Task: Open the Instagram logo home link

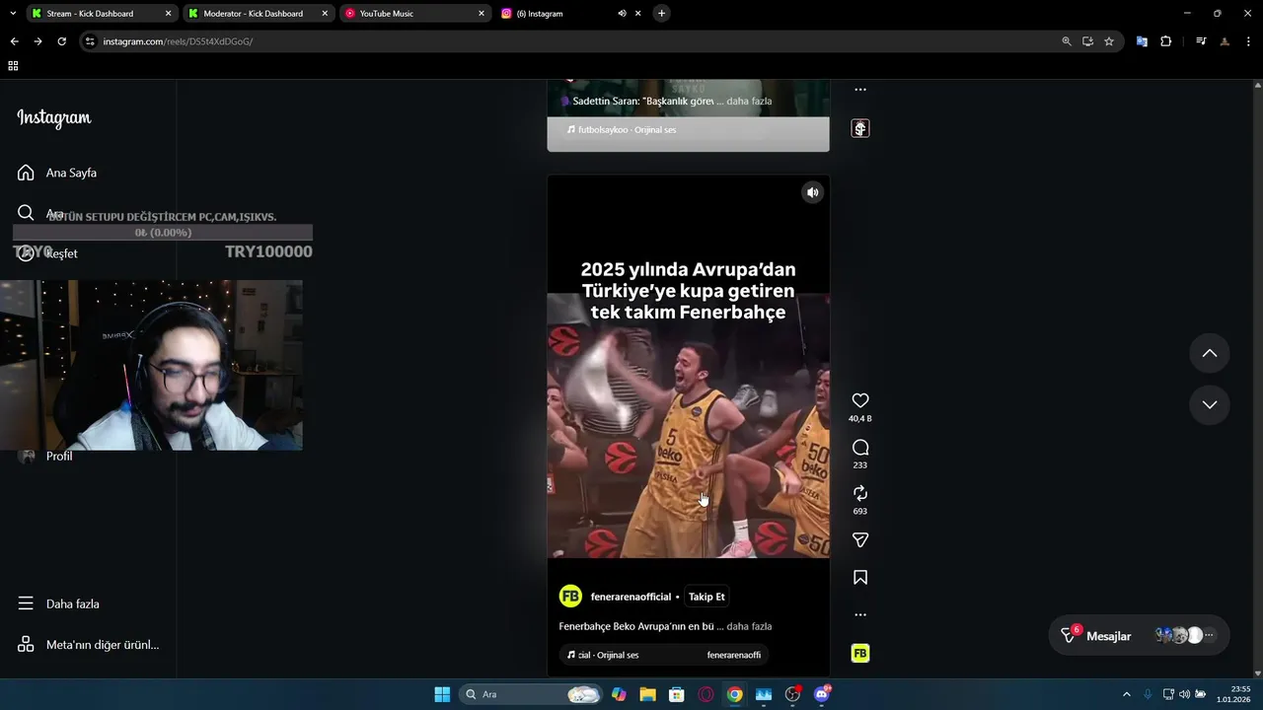Action: (x=54, y=118)
